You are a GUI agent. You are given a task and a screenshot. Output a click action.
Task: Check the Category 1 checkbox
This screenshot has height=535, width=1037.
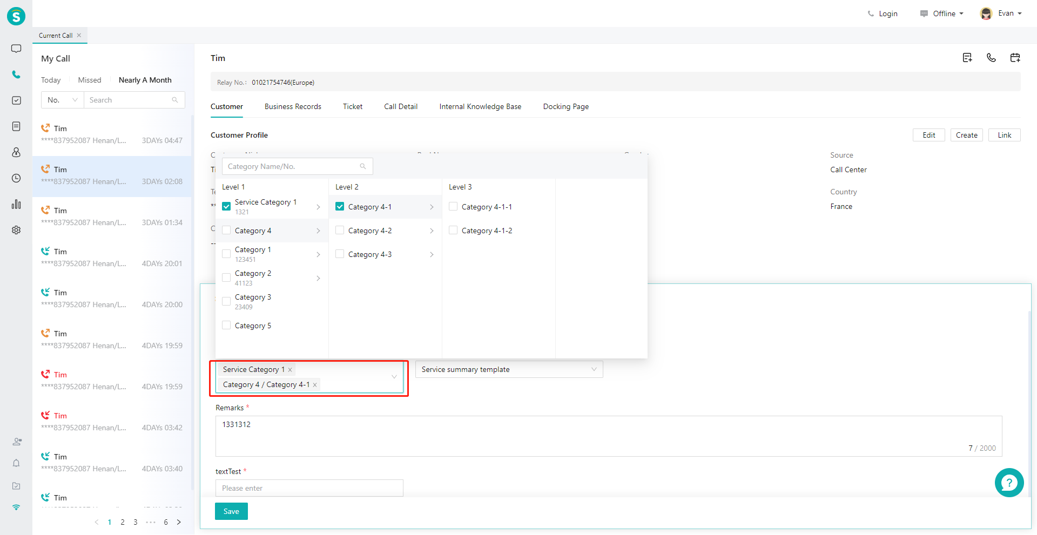(x=226, y=254)
